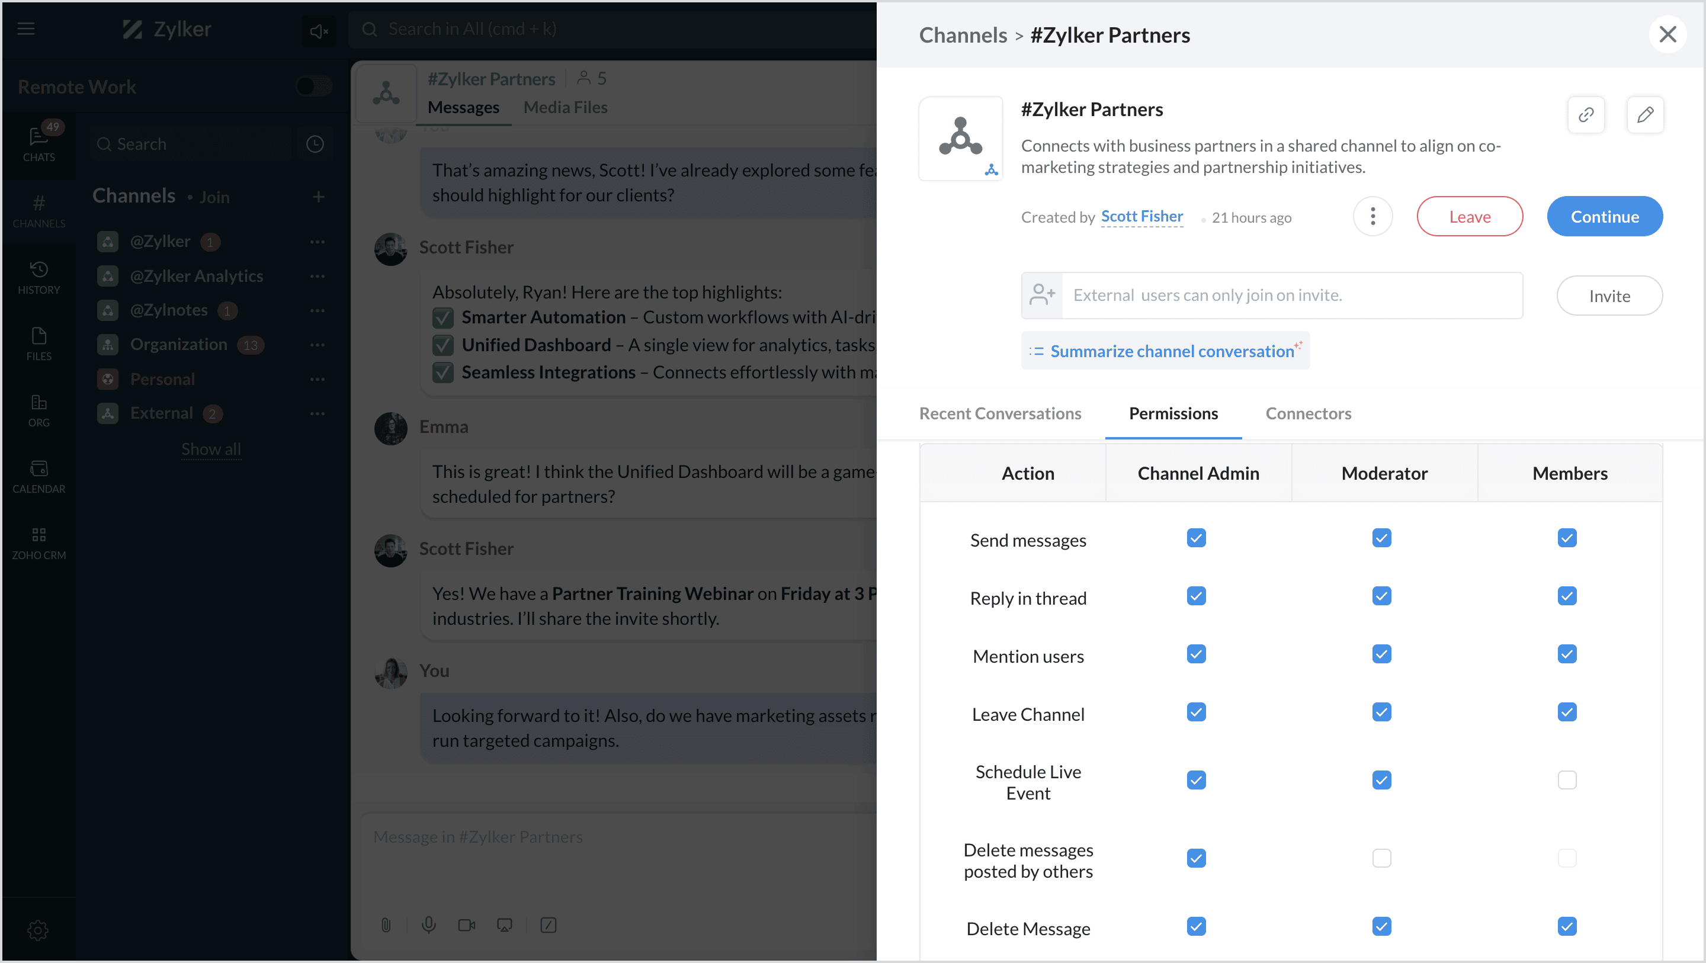Open the three-dot more options menu
This screenshot has height=963, width=1706.
1373,217
